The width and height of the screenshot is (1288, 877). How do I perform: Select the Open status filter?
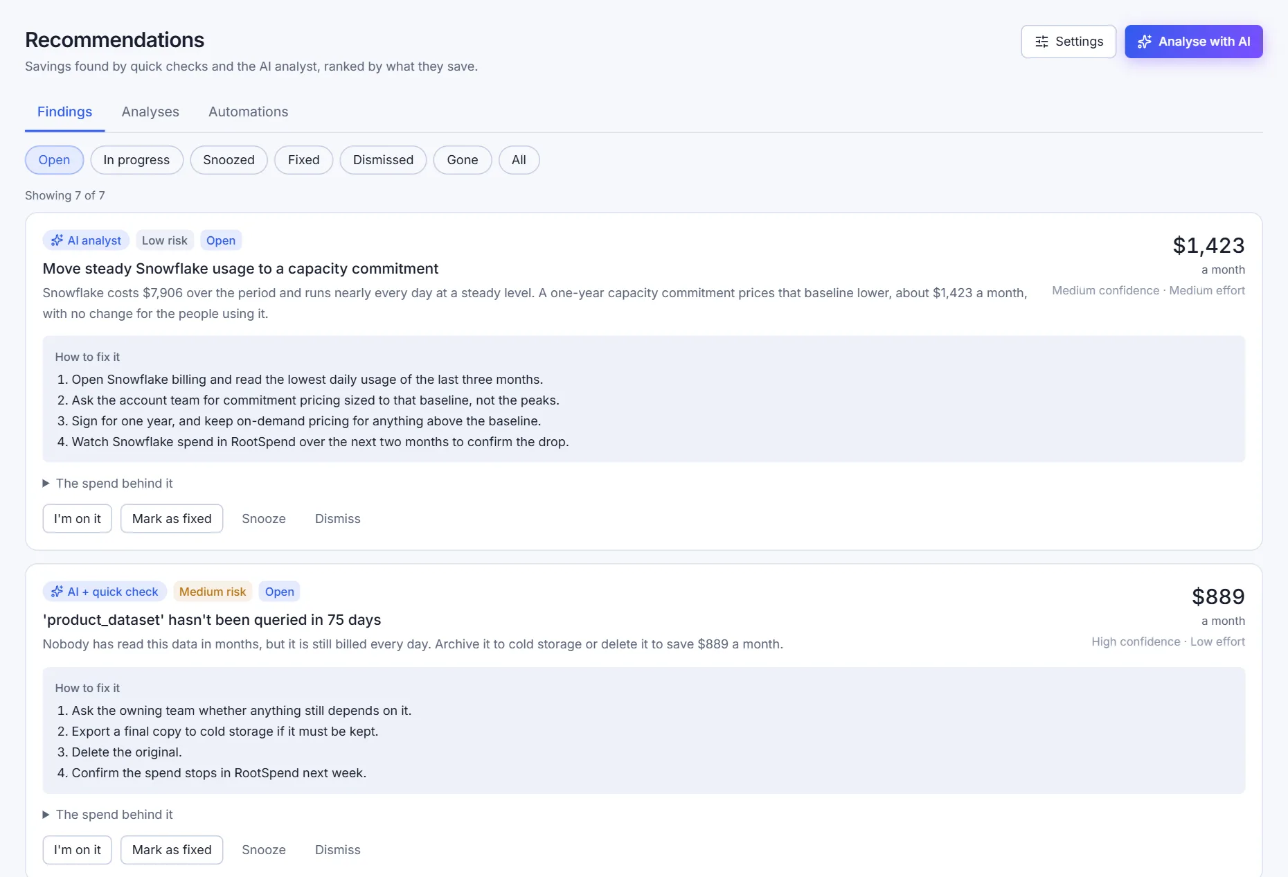(x=54, y=160)
